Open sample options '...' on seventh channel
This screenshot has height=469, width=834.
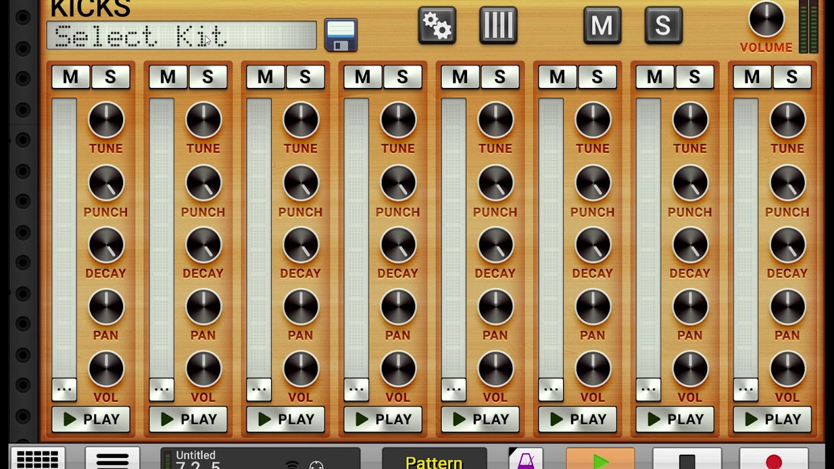point(648,389)
